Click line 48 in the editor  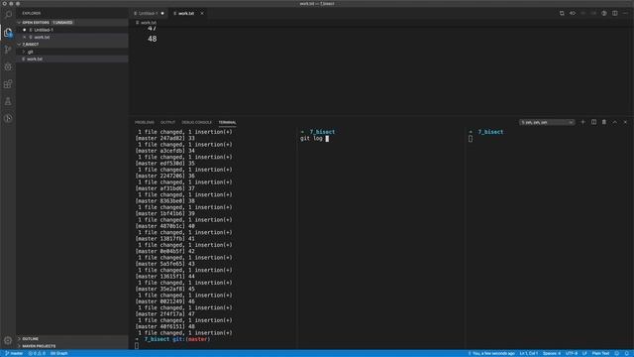(152, 39)
